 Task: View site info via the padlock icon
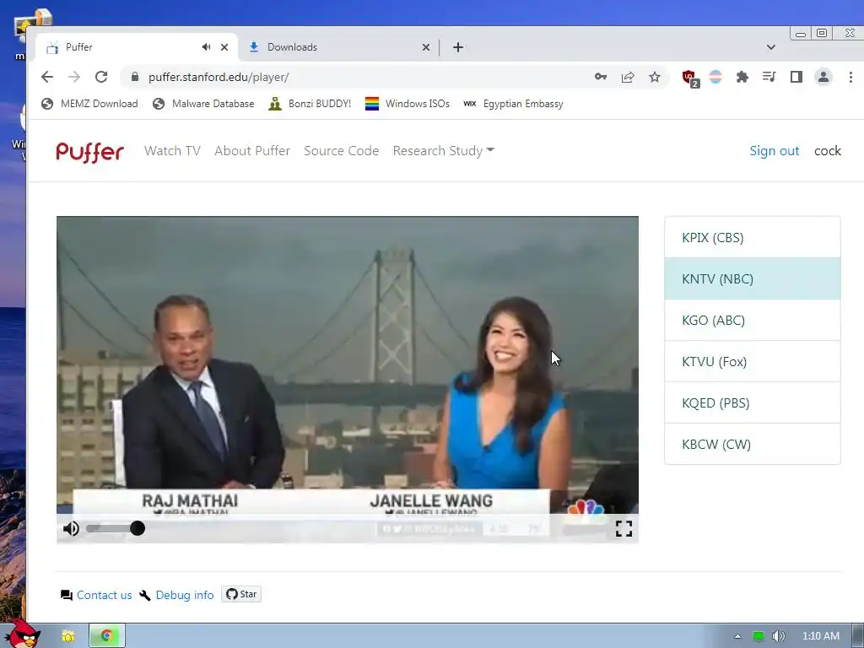[x=134, y=77]
